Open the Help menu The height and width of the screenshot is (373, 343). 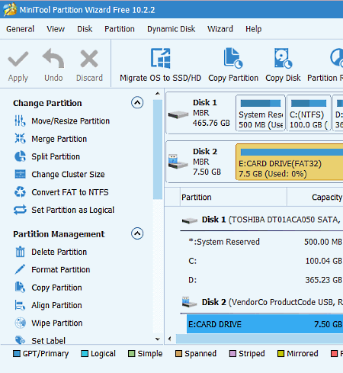tap(253, 29)
